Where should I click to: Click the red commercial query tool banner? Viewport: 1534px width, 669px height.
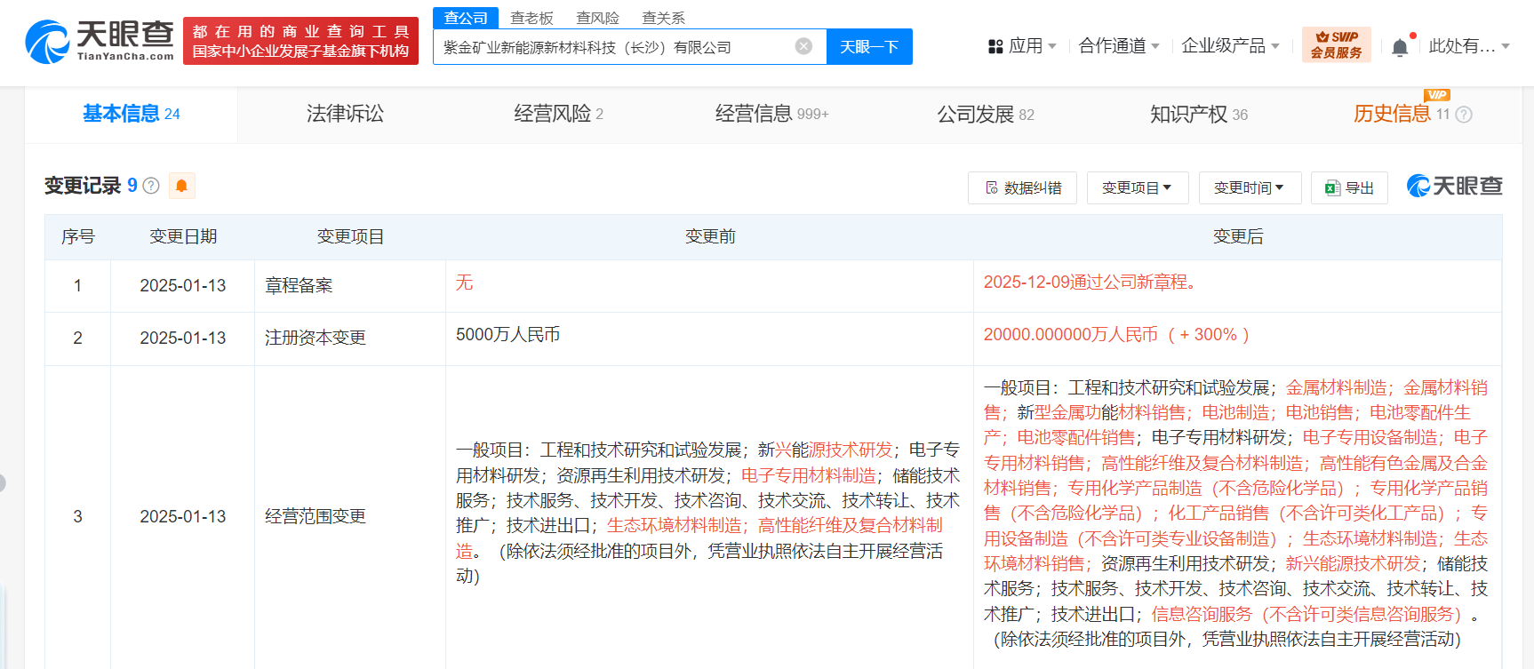(x=300, y=42)
